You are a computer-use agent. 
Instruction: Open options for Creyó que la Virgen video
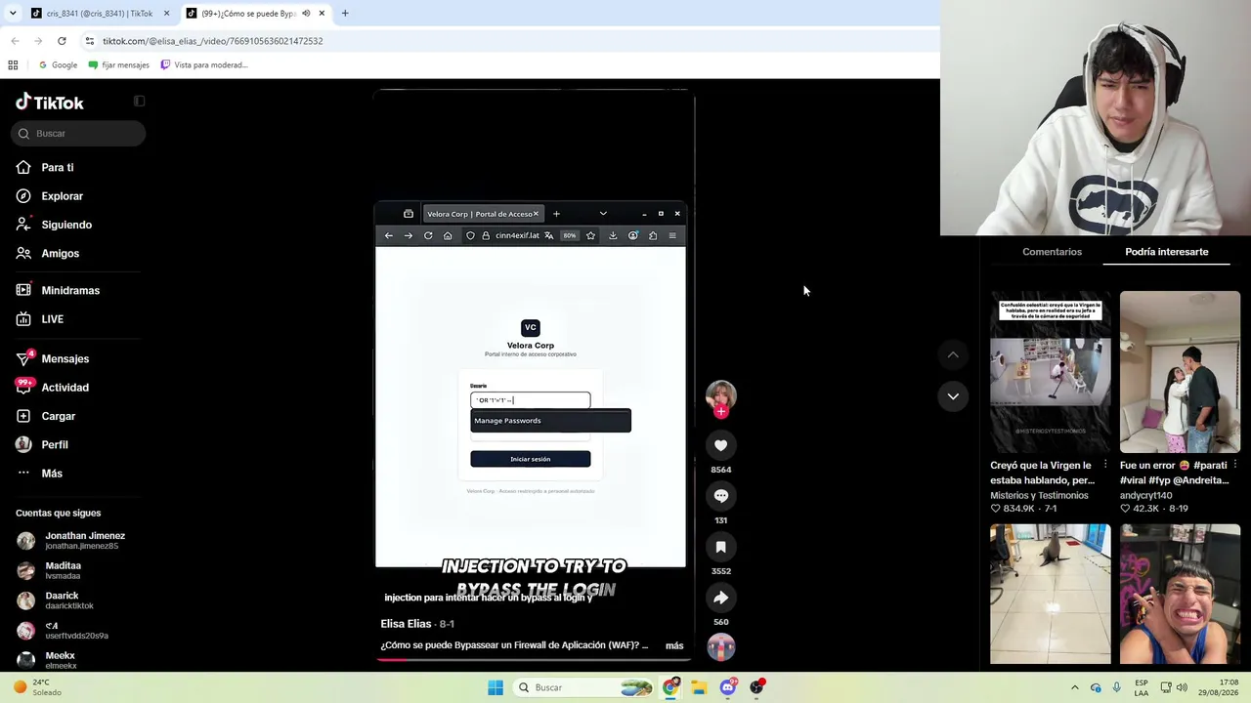[x=1105, y=466]
